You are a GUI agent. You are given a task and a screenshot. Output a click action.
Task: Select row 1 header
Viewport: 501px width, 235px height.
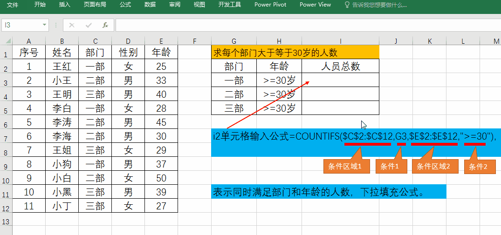[6, 52]
